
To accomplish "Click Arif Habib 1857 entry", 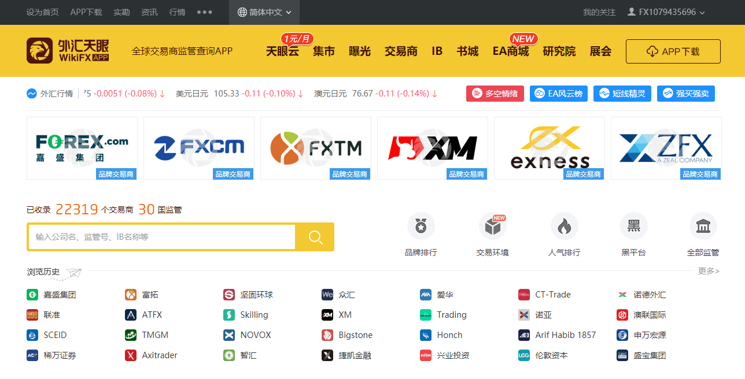I will 557,335.
